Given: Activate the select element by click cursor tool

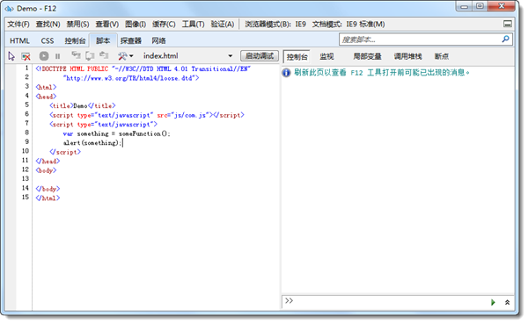Looking at the screenshot, I should pyautogui.click(x=11, y=56).
